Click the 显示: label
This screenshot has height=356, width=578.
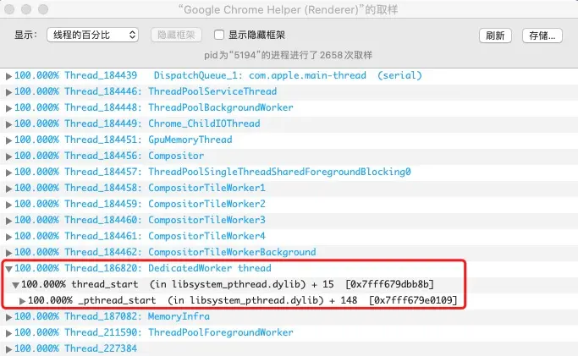pos(25,35)
